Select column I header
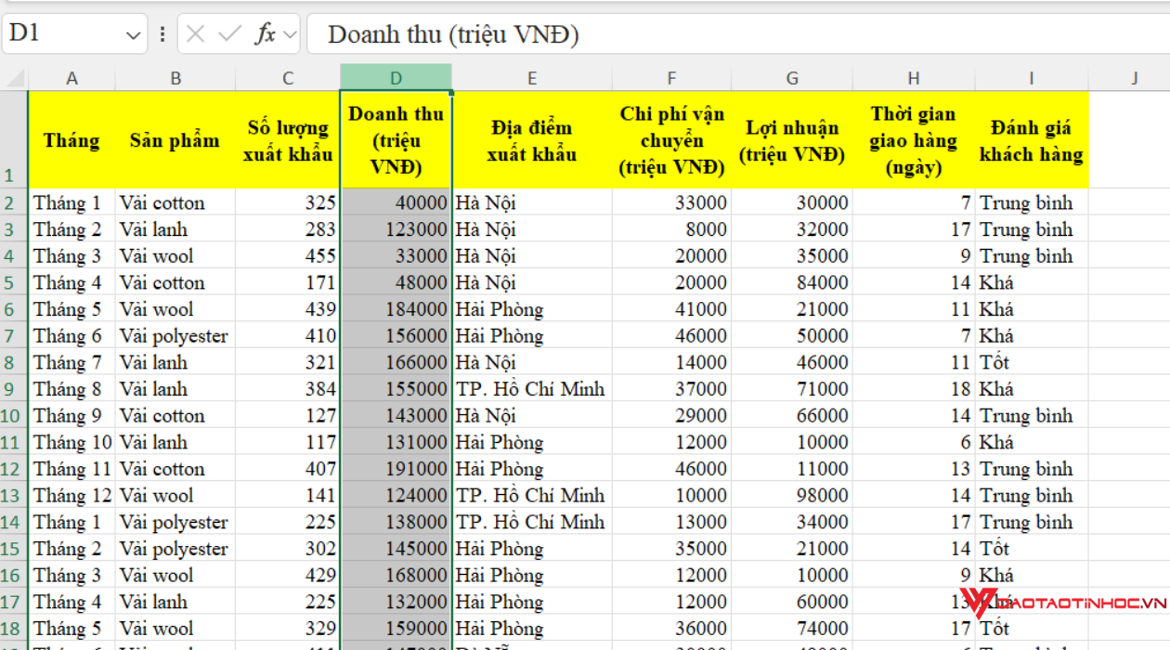 [x=1032, y=78]
